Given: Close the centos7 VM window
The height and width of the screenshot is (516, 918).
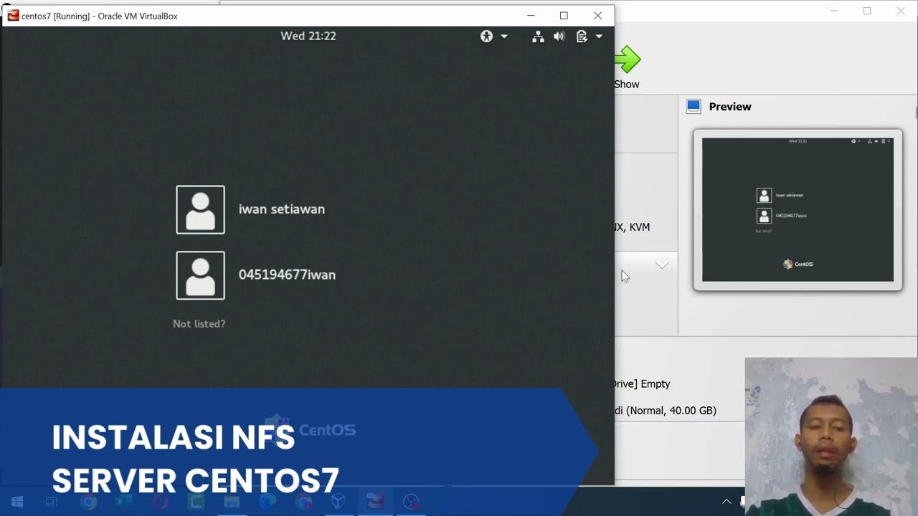Looking at the screenshot, I should 597,15.
